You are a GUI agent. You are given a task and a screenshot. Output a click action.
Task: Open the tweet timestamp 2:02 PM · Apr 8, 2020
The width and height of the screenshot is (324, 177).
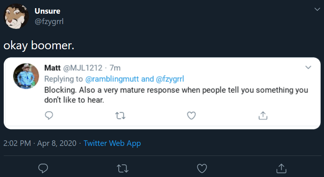click(x=40, y=143)
